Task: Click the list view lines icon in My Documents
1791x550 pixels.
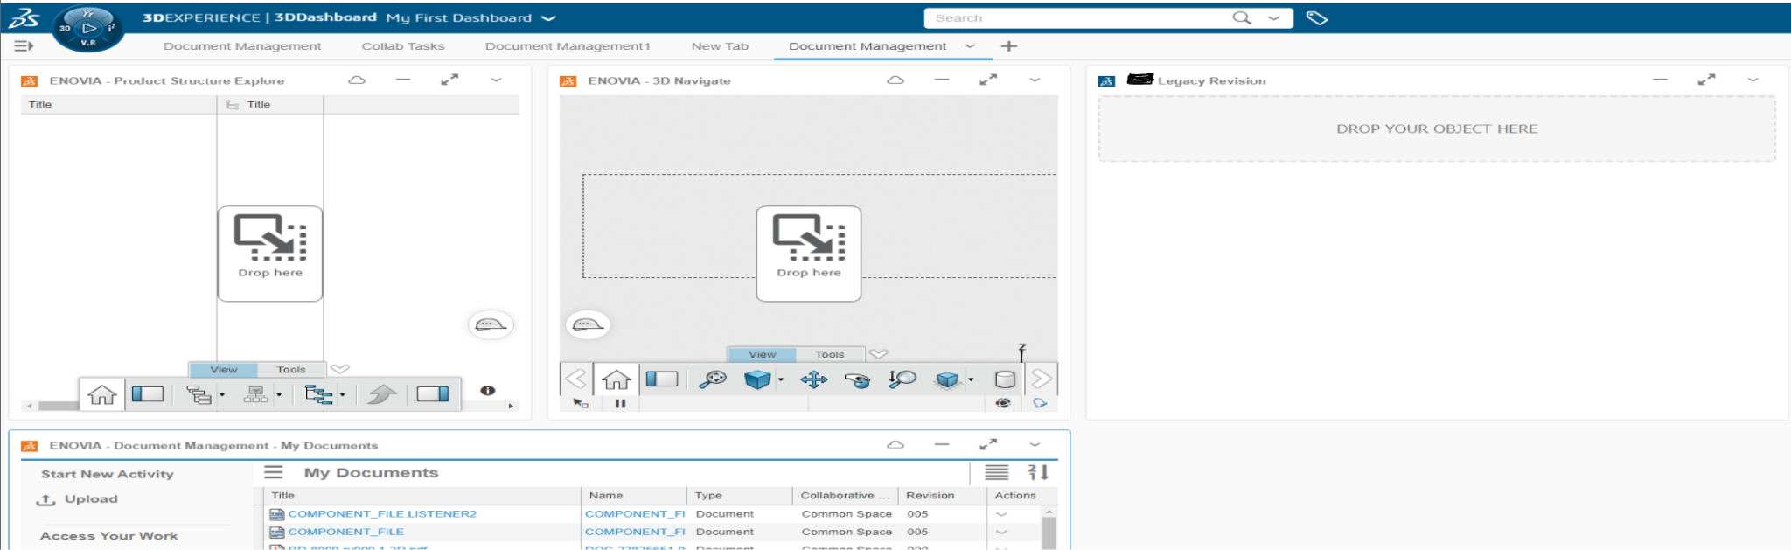Action: point(997,472)
